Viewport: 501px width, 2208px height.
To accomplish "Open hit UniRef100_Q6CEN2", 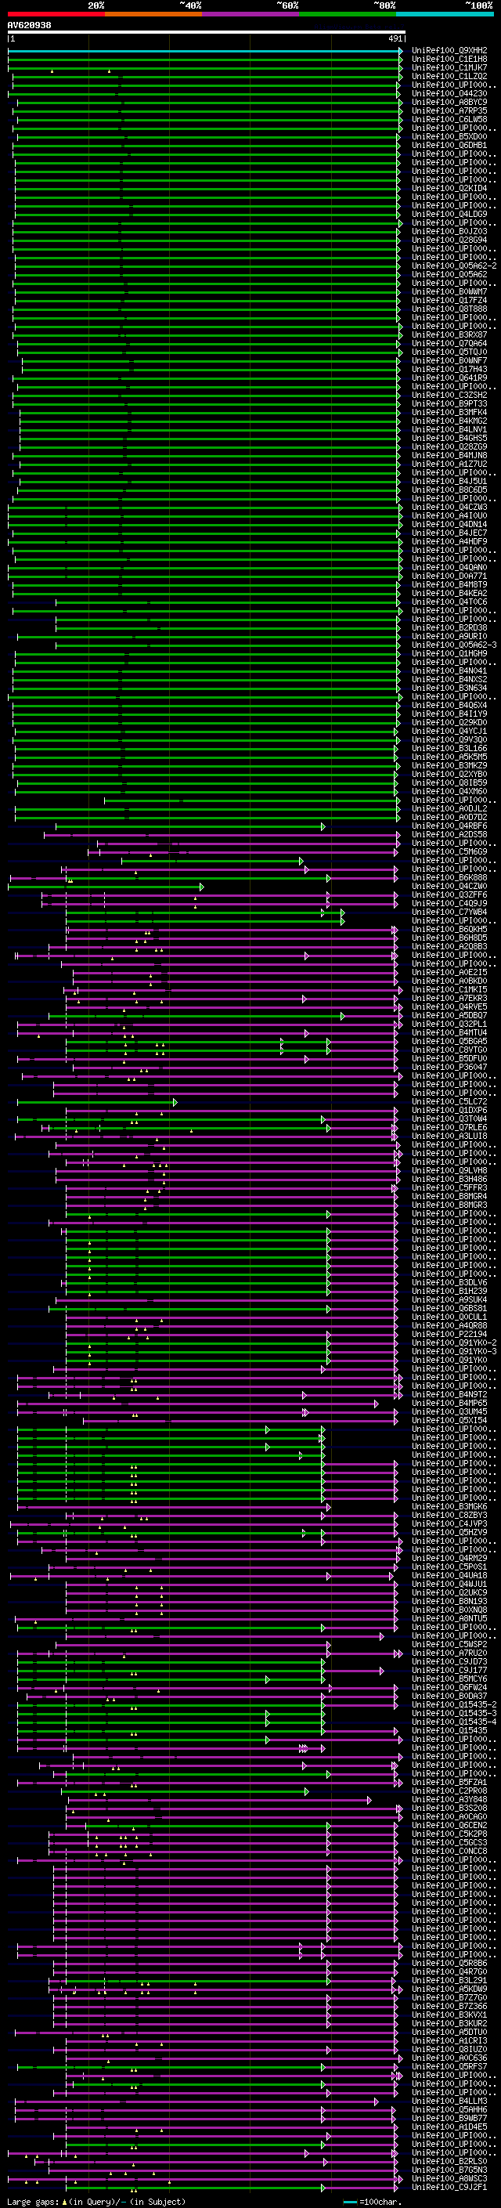I will click(x=449, y=1825).
